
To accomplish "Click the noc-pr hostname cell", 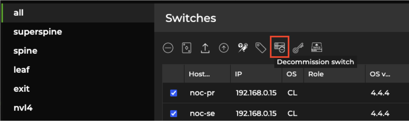I will 202,93.
